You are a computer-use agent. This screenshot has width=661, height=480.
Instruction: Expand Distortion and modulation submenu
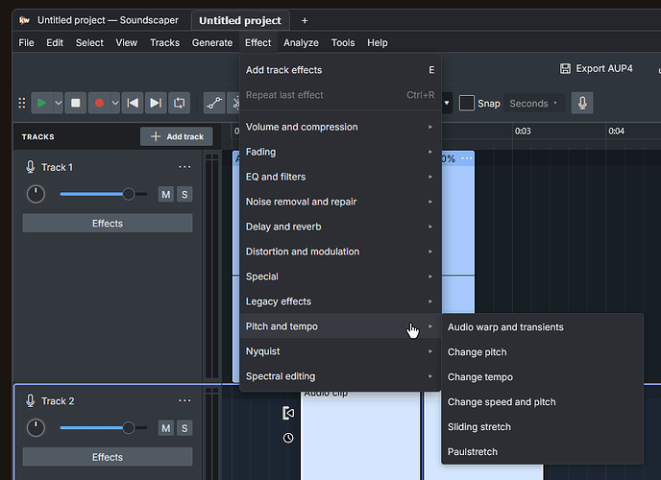[340, 252]
